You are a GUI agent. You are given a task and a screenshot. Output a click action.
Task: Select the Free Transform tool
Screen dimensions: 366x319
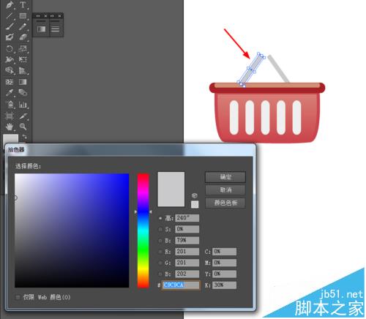[x=23, y=59]
